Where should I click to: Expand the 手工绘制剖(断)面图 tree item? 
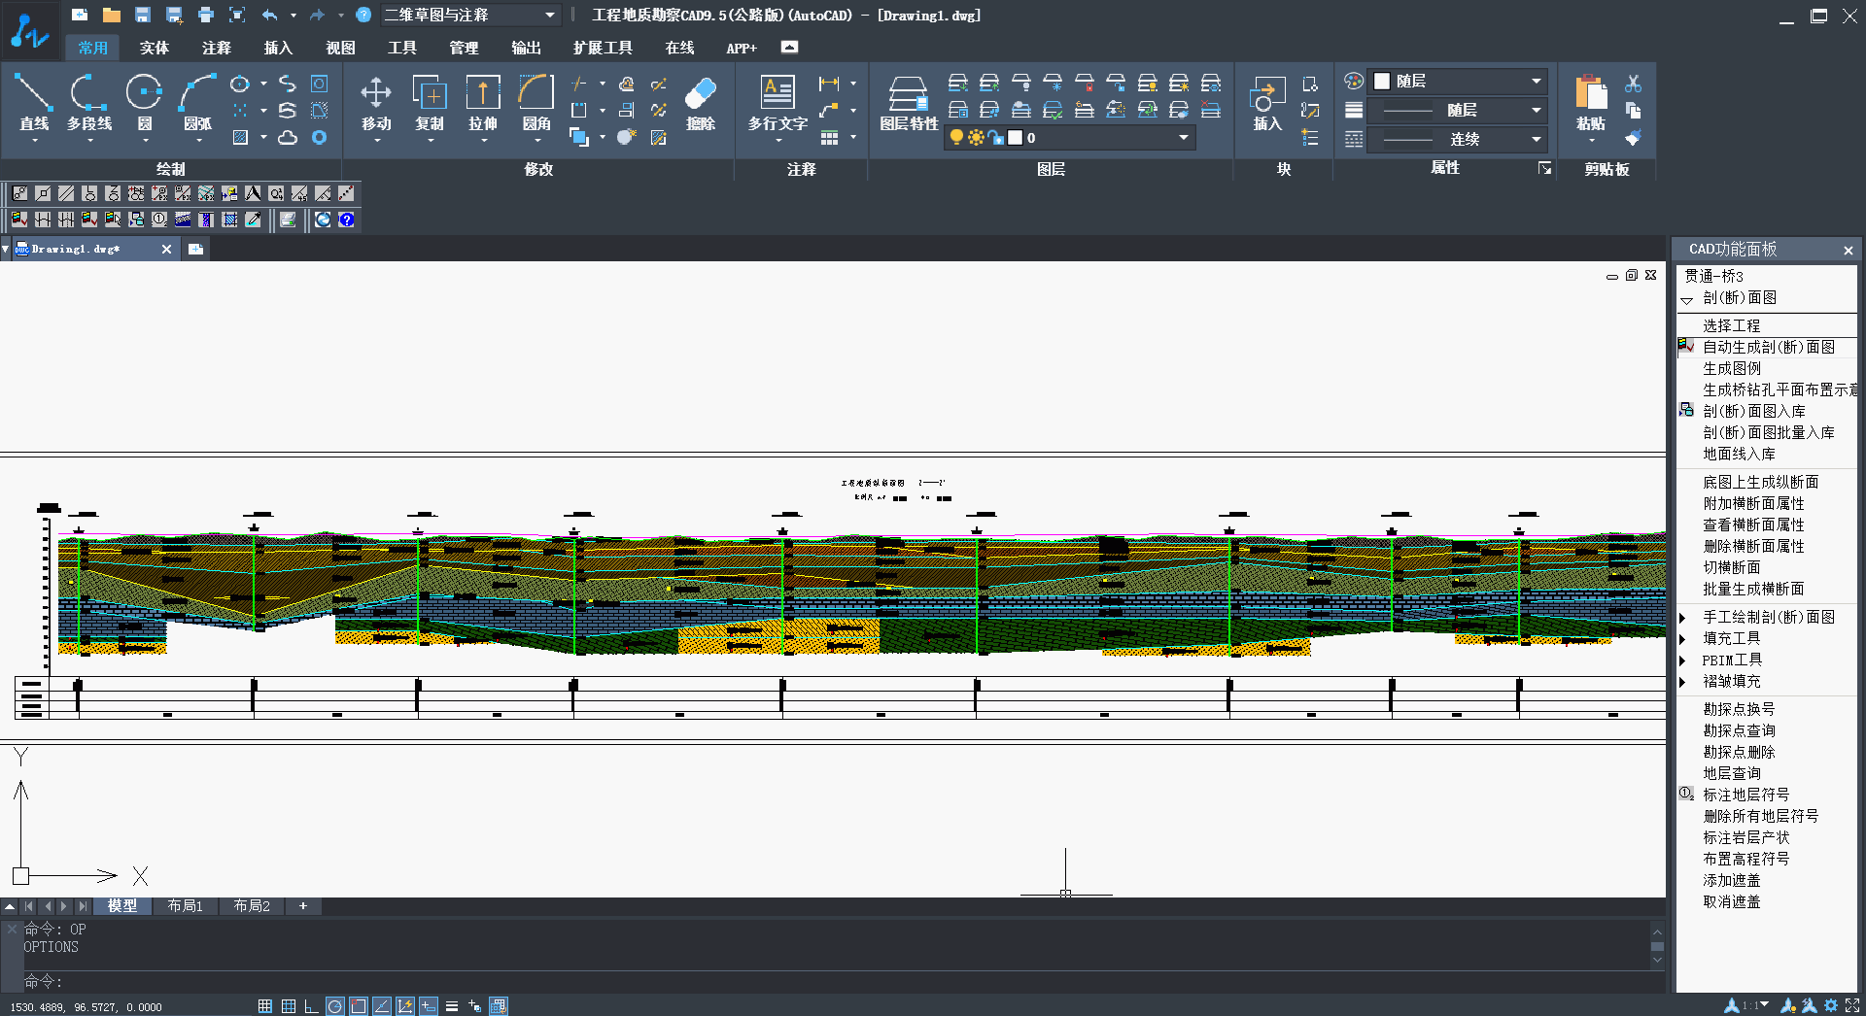coord(1682,618)
